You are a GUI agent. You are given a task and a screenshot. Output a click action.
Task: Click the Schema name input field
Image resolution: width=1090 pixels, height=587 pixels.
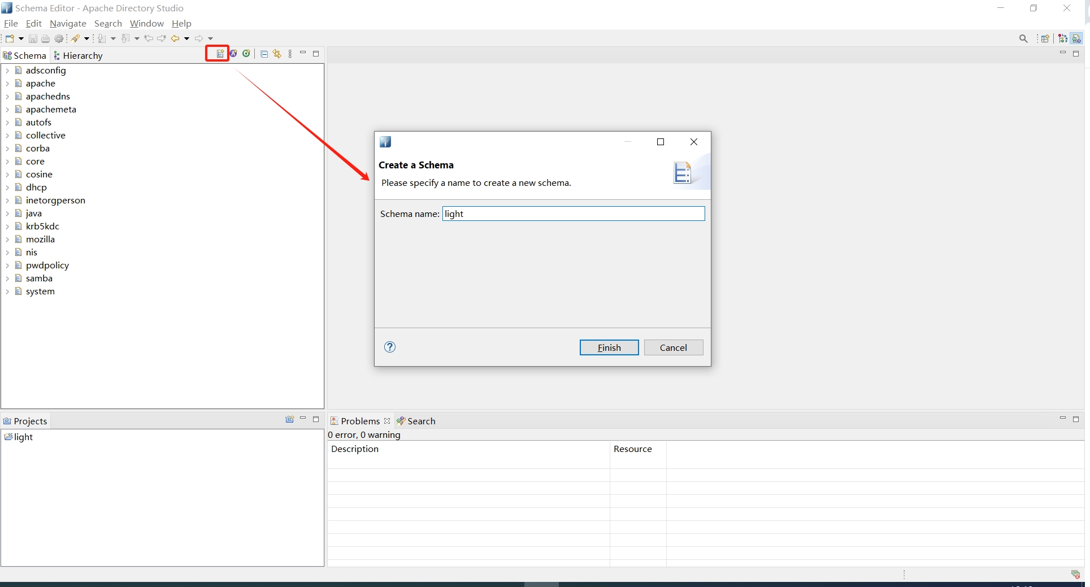click(573, 214)
